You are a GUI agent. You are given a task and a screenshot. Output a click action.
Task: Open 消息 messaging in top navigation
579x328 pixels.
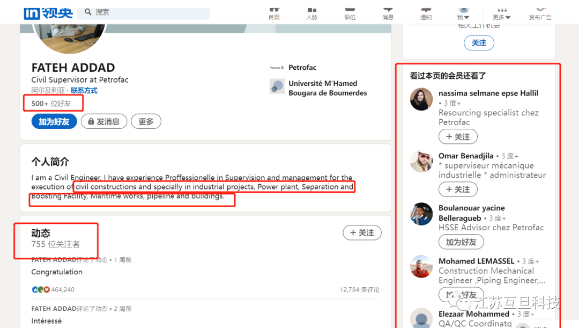tap(388, 13)
